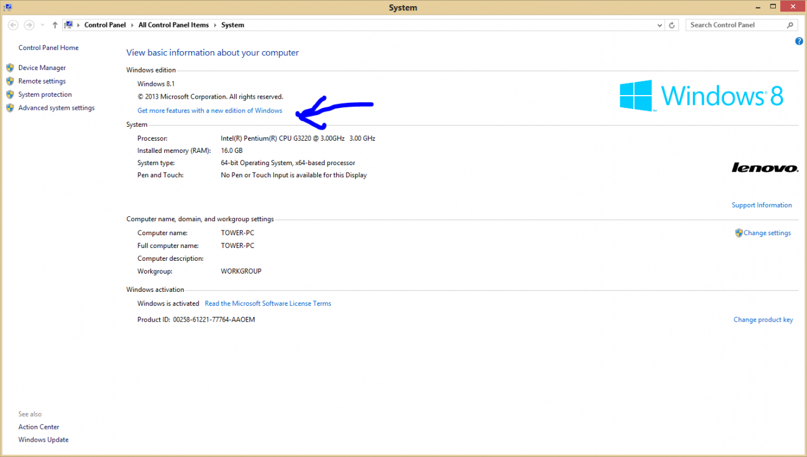Open System protection
The height and width of the screenshot is (457, 807).
click(45, 94)
